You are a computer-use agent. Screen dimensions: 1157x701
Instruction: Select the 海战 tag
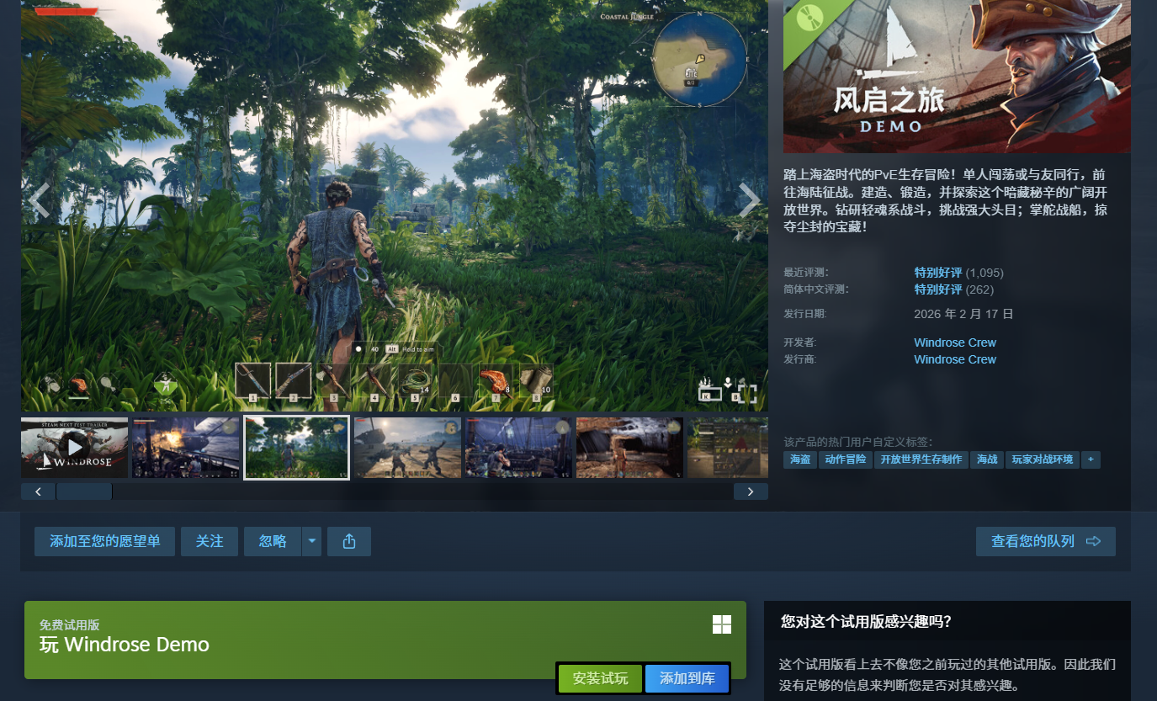click(987, 459)
